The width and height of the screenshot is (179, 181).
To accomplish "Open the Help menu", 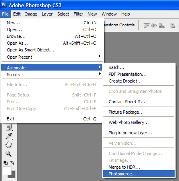I will tap(126, 14).
